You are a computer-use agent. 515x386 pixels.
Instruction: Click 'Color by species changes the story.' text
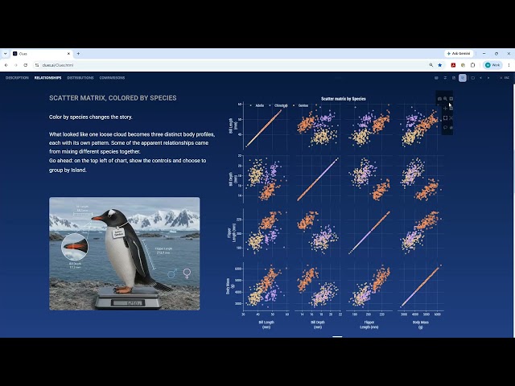(91, 117)
